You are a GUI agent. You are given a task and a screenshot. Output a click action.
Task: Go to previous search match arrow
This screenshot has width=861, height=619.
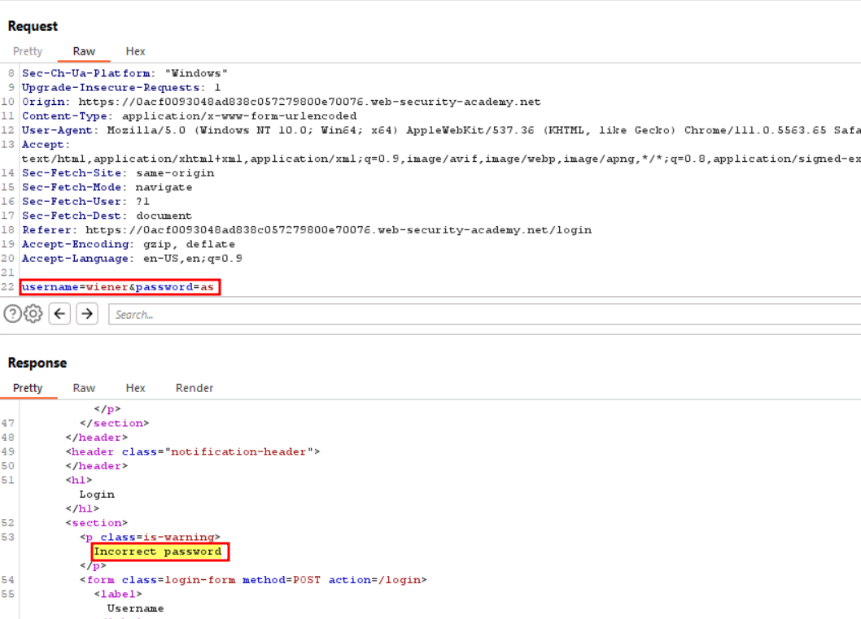click(x=59, y=314)
